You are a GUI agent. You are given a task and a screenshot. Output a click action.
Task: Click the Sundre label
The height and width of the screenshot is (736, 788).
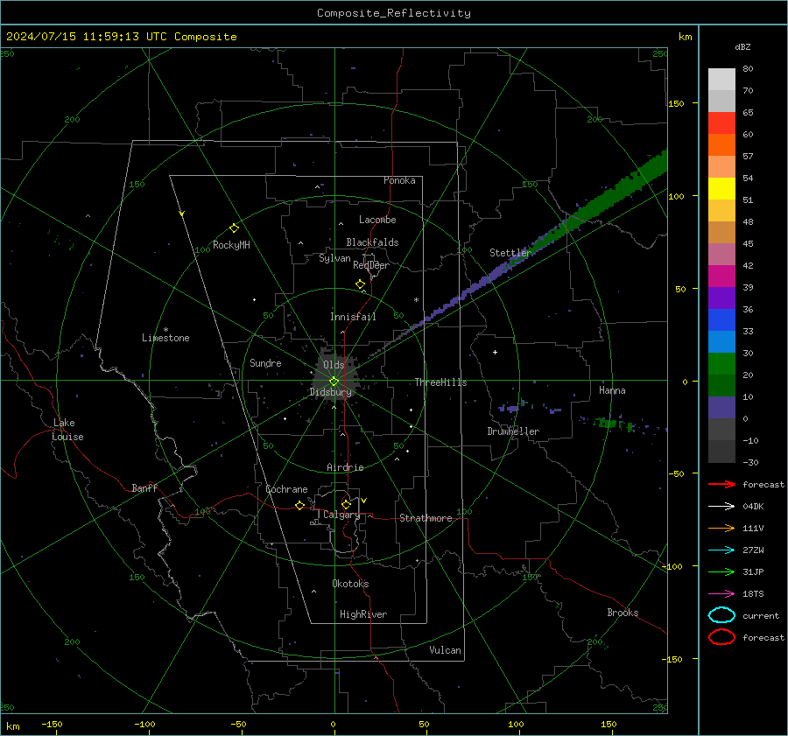click(265, 363)
